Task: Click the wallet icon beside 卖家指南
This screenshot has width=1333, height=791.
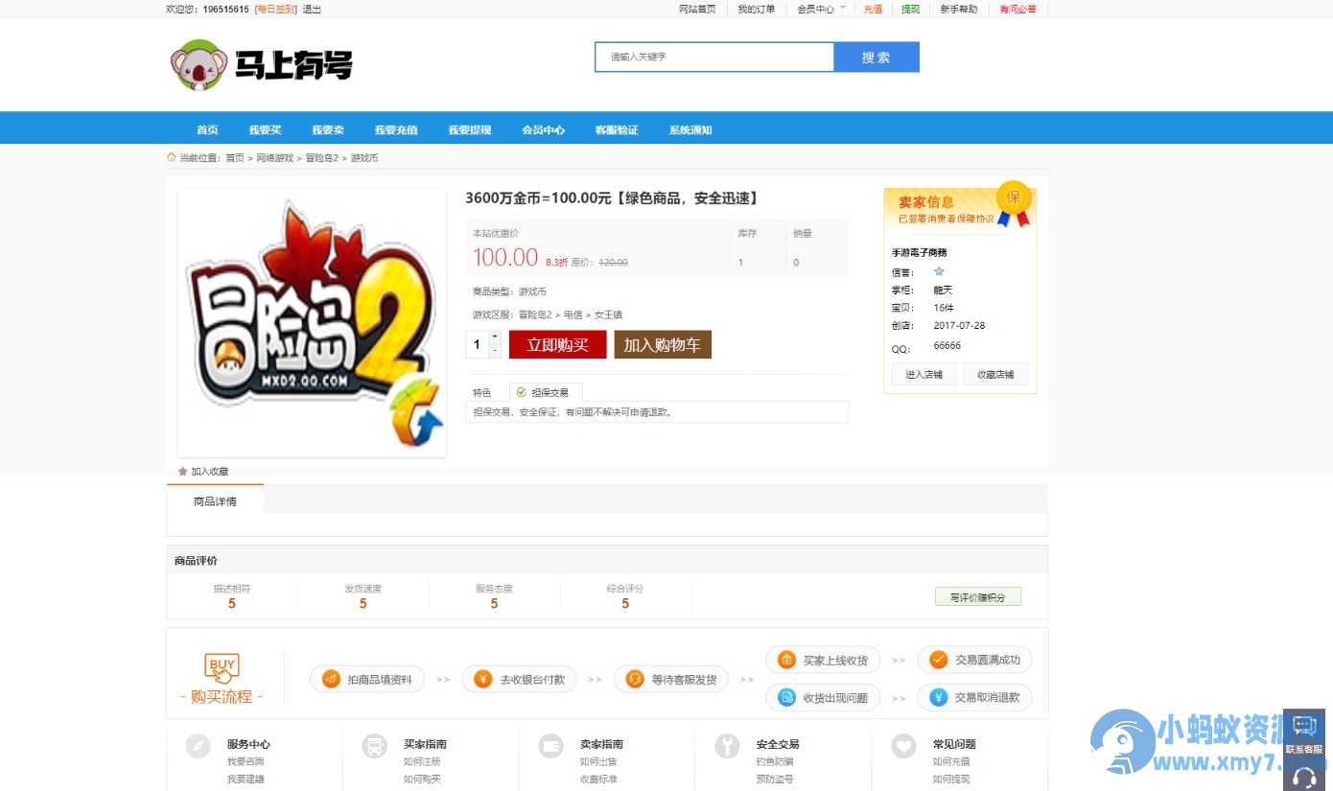Action: click(x=550, y=746)
